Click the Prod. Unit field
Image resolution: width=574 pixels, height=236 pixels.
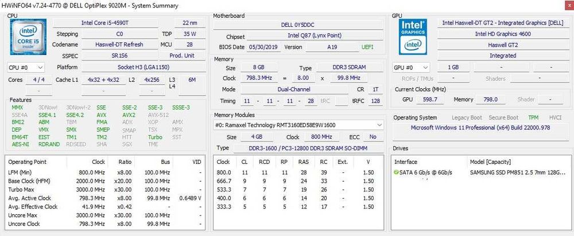click(182, 56)
